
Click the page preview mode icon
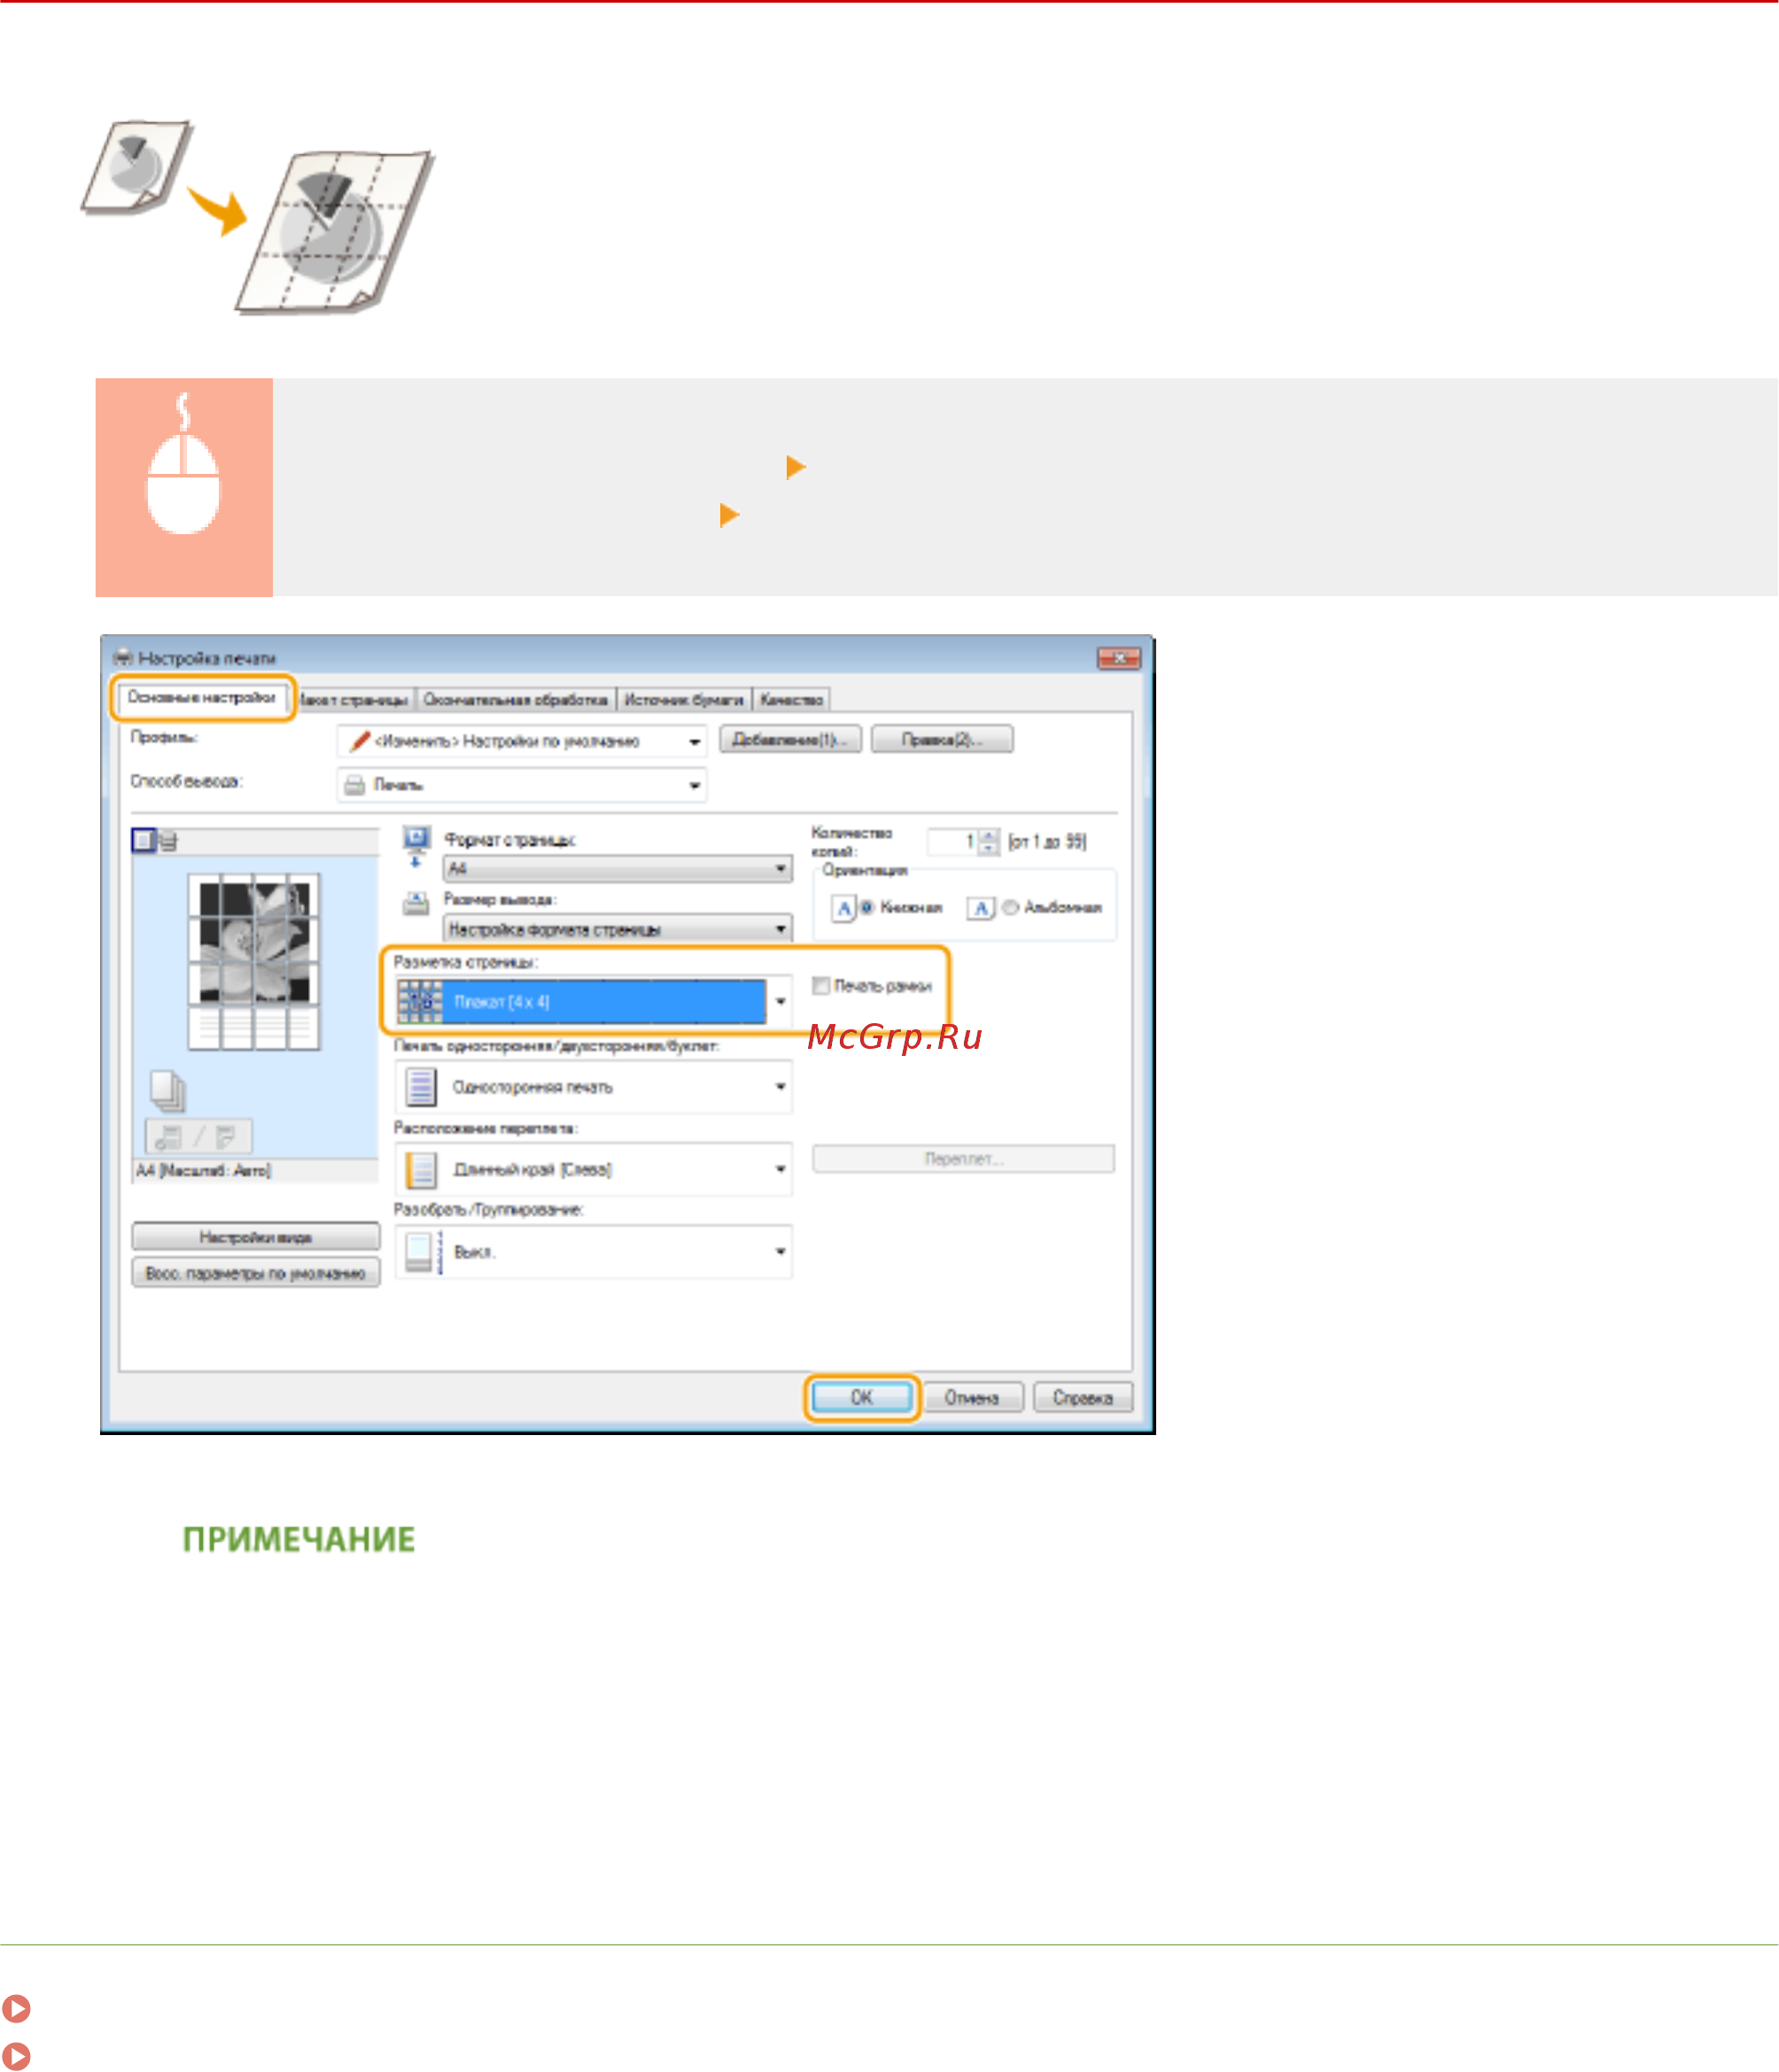point(143,841)
